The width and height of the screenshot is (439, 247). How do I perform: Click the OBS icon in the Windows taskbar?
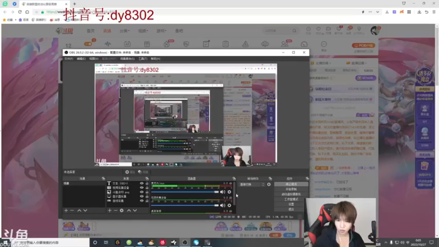click(185, 243)
